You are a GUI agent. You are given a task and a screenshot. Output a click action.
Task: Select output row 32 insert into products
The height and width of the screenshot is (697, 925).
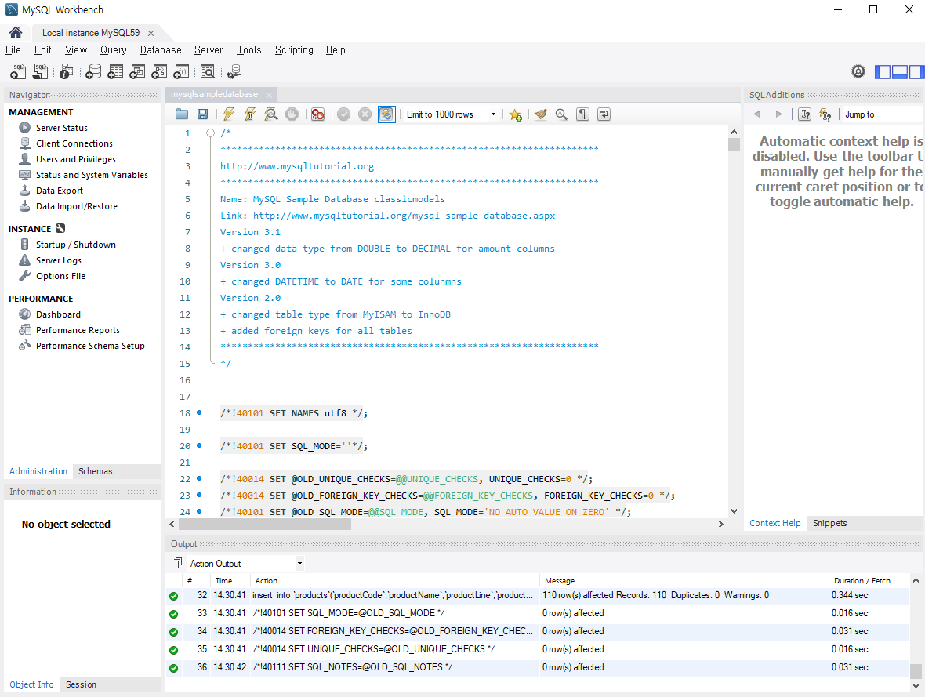[x=537, y=596]
